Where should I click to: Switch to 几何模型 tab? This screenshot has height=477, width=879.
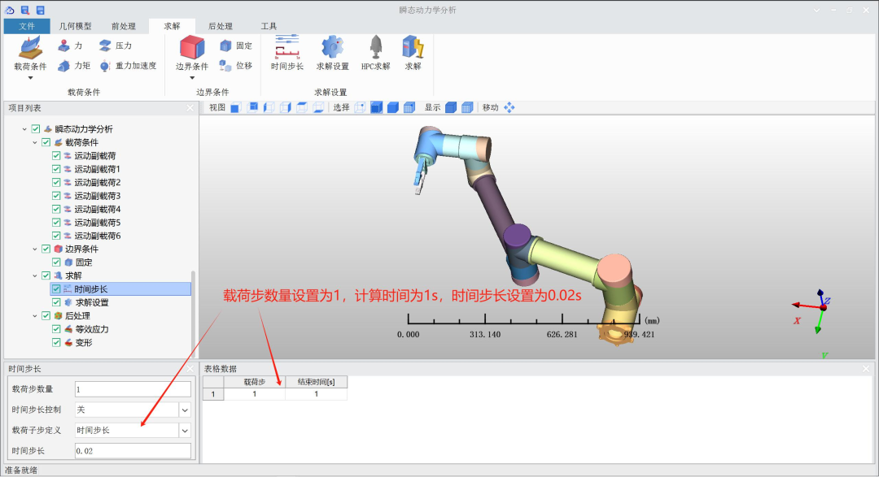pos(75,26)
